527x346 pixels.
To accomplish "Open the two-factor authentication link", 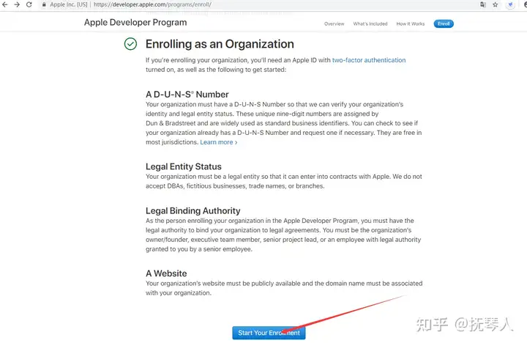I will tap(369, 60).
